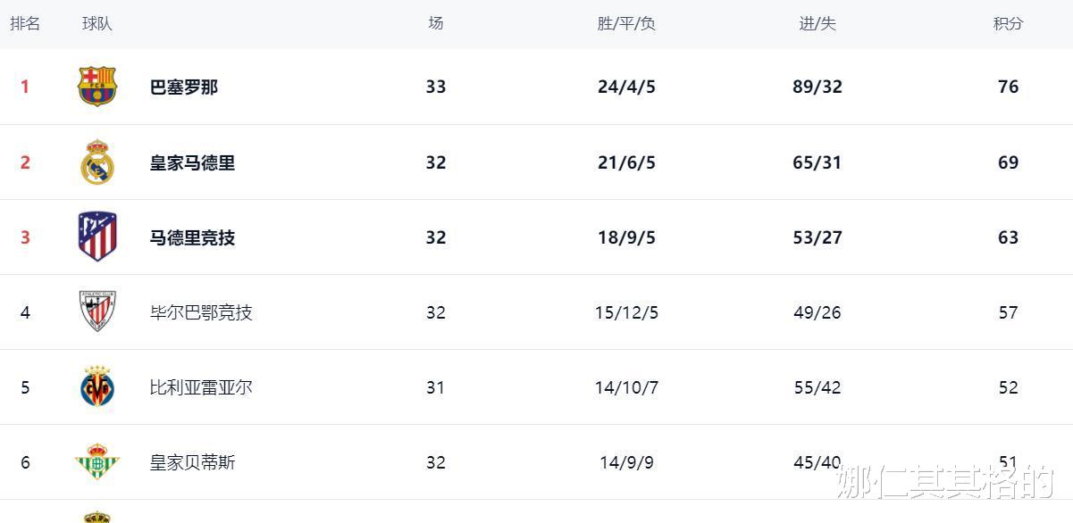Viewport: 1073px width, 523px height.
Task: Click the Real Madrid club crest
Action: (x=97, y=162)
